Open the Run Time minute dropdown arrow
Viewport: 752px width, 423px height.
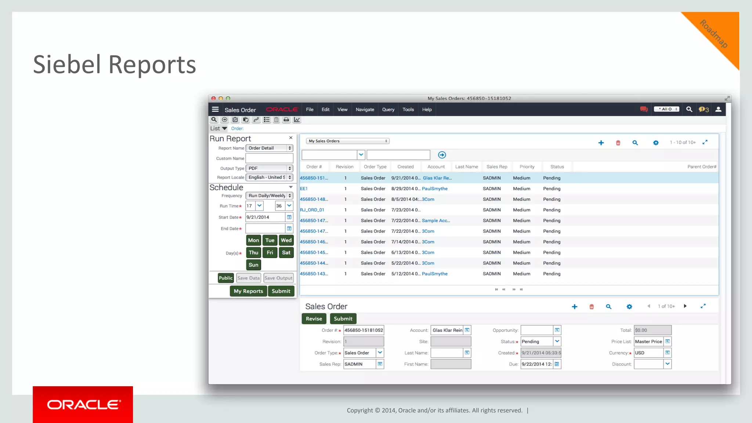(289, 206)
